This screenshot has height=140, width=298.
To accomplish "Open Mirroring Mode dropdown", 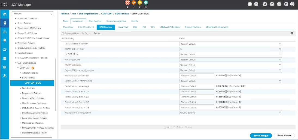I will tap(230, 60).
